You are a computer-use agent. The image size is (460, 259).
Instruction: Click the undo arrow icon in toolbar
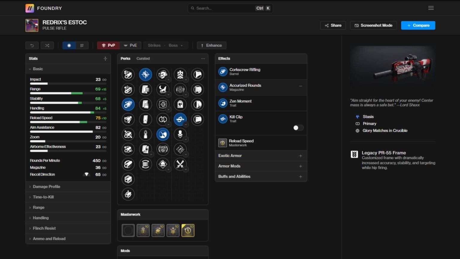click(x=32, y=46)
